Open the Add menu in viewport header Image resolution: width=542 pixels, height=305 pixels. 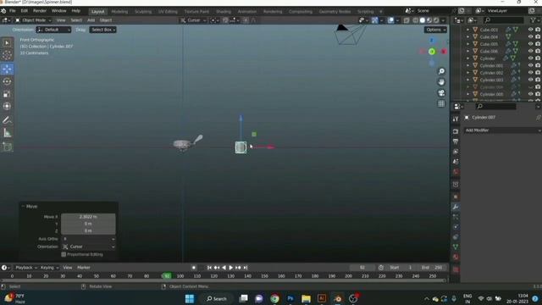(91, 20)
